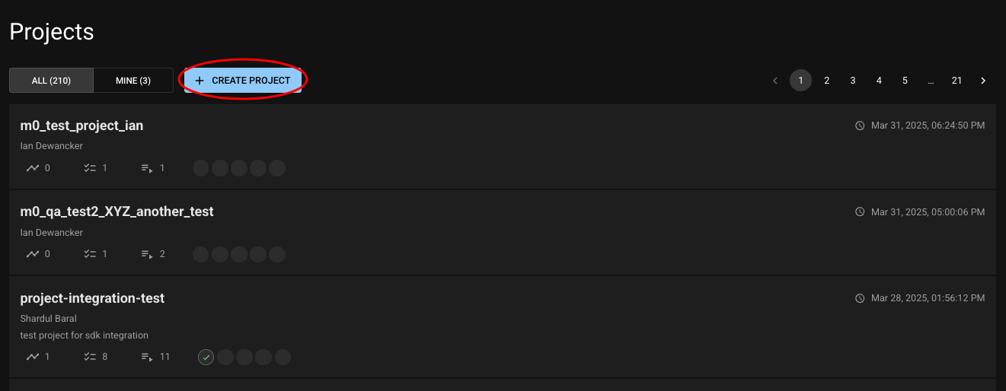Click the checklist icon in project-integration-test

coord(90,357)
